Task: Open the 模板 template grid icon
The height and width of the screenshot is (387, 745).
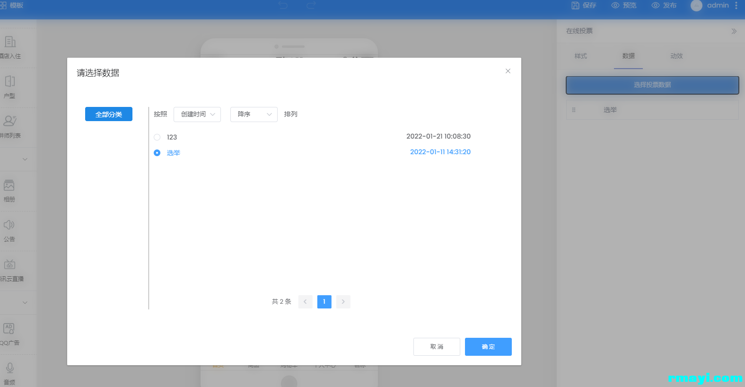Action: click(3, 5)
